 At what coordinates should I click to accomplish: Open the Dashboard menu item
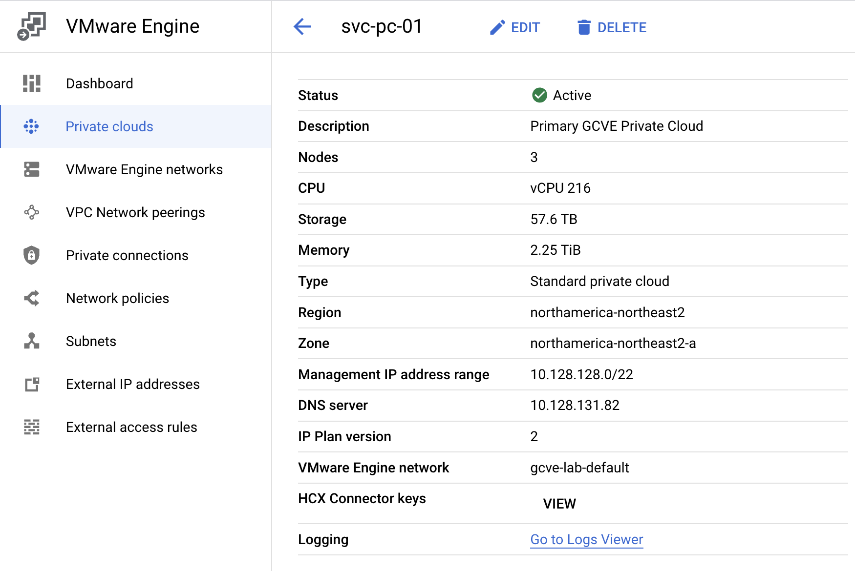136,83
